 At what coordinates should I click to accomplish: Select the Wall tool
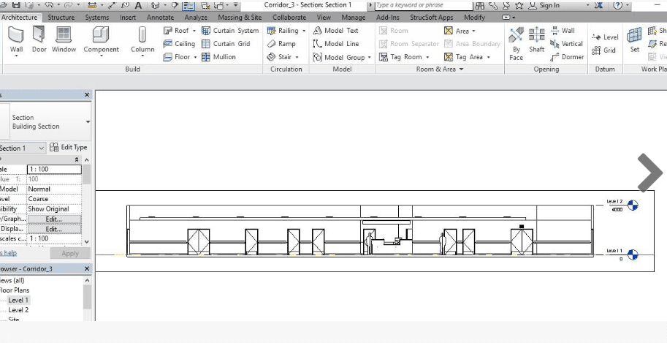coord(16,39)
